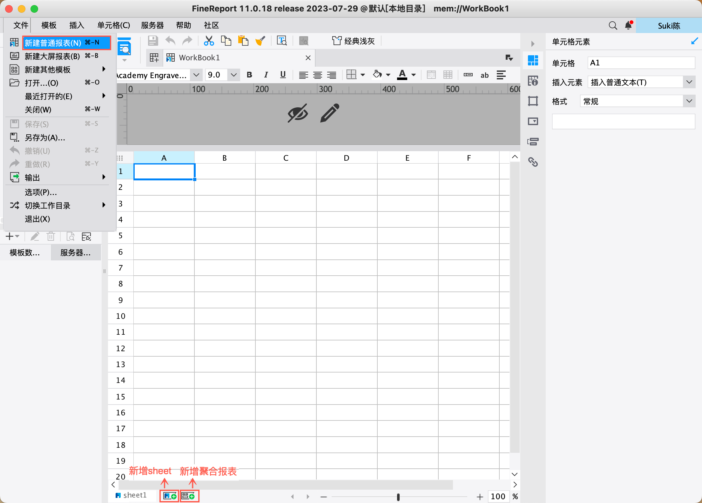Click the notification bell icon
Viewport: 702px width, 503px height.
pos(628,25)
